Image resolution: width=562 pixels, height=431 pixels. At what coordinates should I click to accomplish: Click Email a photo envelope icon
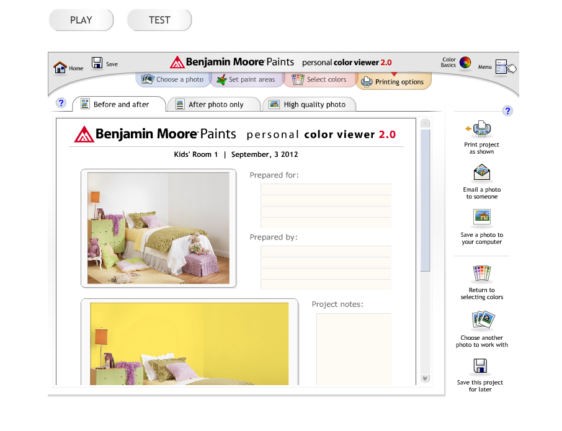tap(482, 172)
